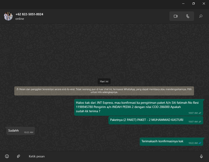
Task: Click the 'online' status text
Action: pyautogui.click(x=20, y=19)
